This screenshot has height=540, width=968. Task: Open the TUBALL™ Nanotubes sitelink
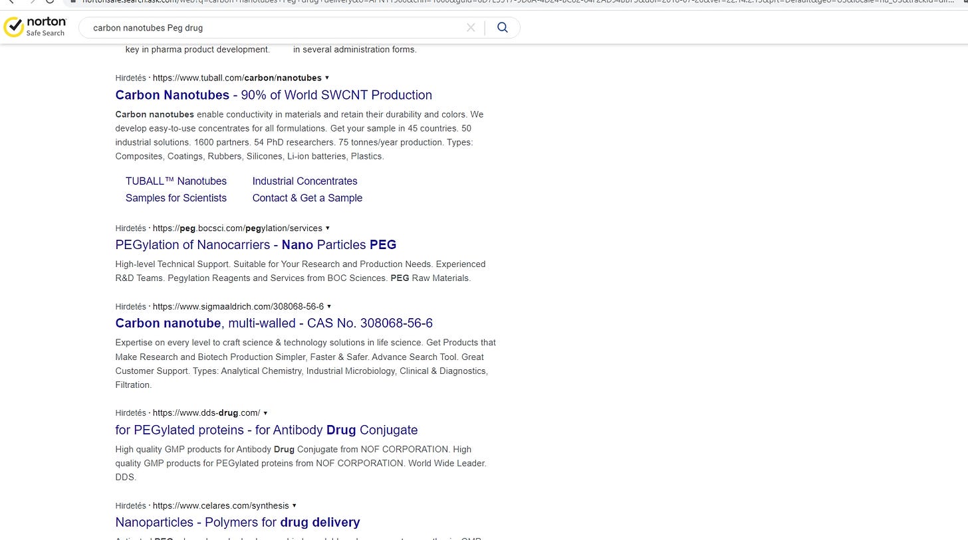coord(176,181)
